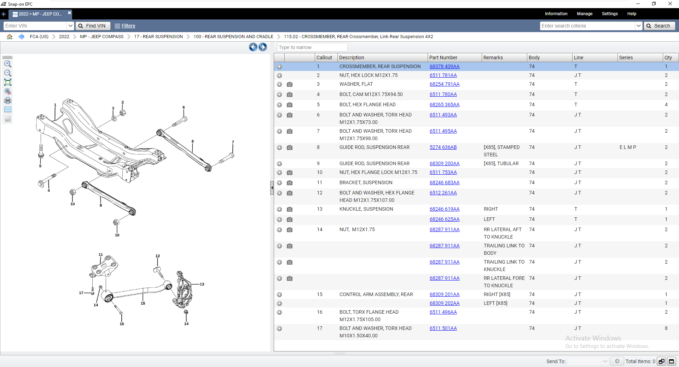Open photo for WASHER, FLAT row
679x367 pixels.
click(290, 84)
